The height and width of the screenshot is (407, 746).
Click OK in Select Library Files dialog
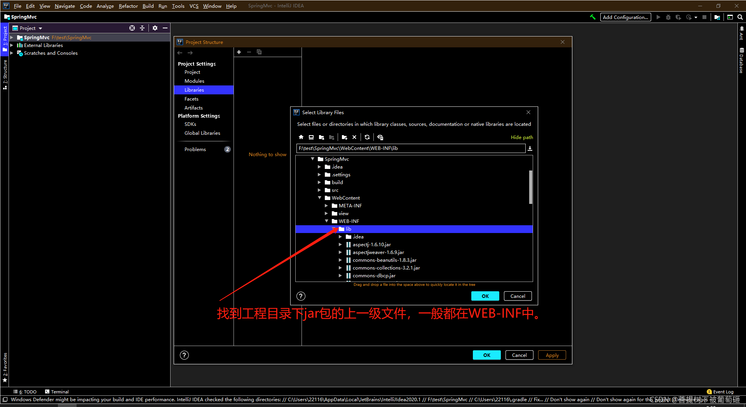click(485, 296)
